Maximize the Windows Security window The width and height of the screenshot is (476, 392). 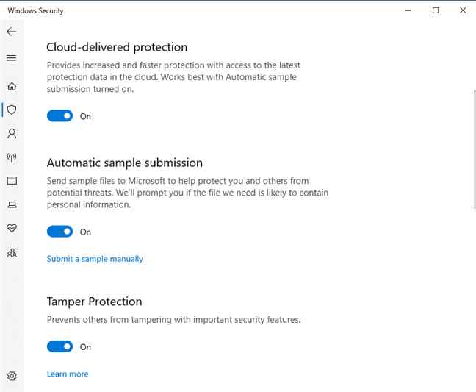[436, 10]
